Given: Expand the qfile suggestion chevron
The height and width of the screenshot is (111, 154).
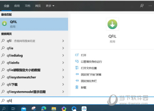Looking at the screenshot, I should coord(63,48).
